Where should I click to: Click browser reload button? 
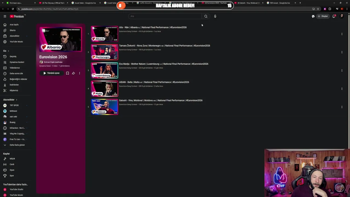13,9
